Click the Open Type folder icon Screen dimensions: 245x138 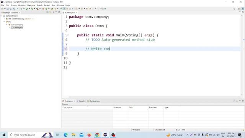[x=52, y=9]
